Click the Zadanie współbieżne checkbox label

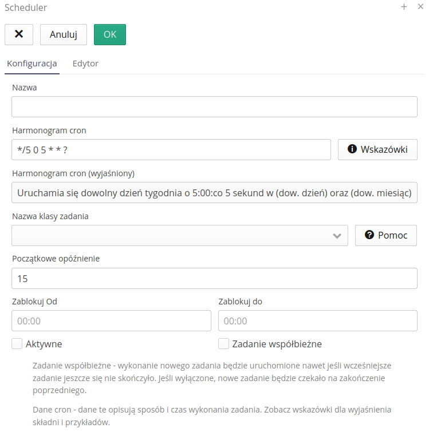277,344
